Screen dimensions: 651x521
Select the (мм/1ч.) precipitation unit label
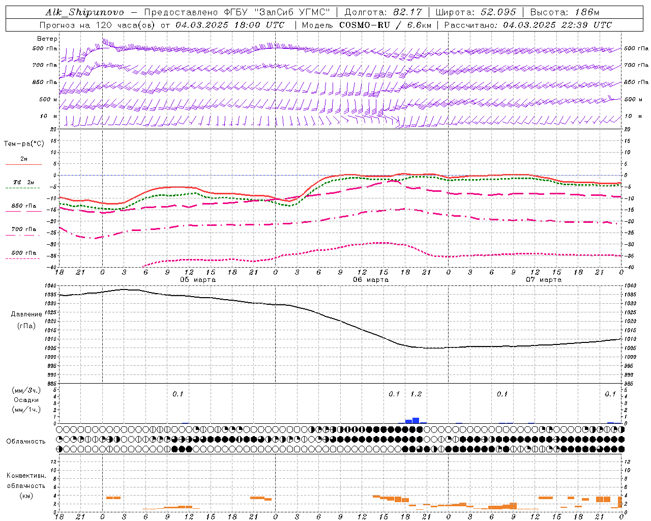26,410
